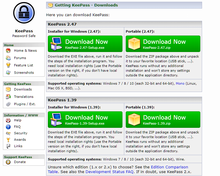Click the coin icon beside Donate
Image resolution: width=220 pixels, height=176 pixels.
click(x=8, y=162)
